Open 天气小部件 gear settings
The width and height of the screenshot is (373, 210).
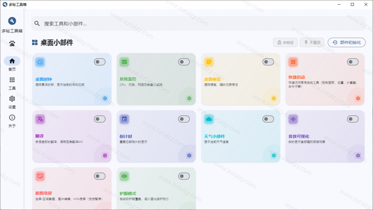274,156
